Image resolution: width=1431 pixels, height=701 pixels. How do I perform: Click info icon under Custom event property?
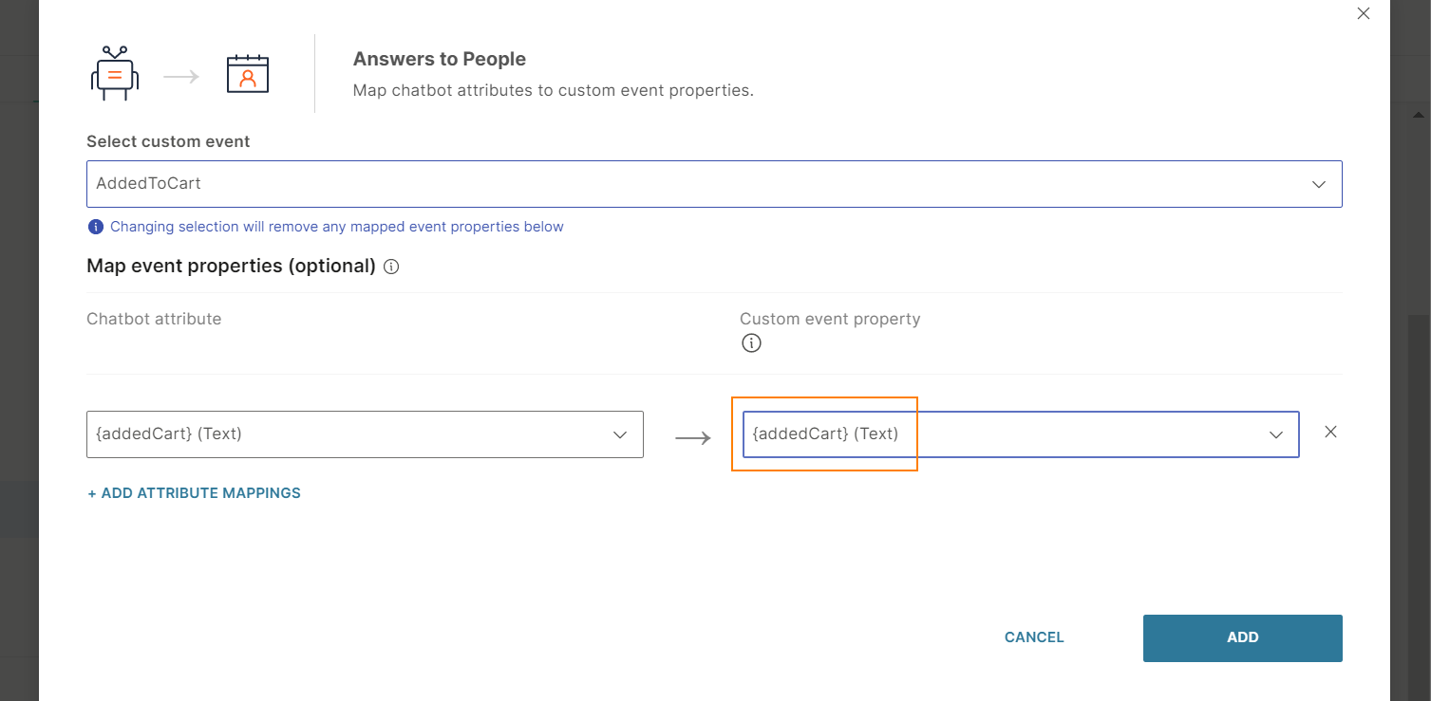(751, 343)
